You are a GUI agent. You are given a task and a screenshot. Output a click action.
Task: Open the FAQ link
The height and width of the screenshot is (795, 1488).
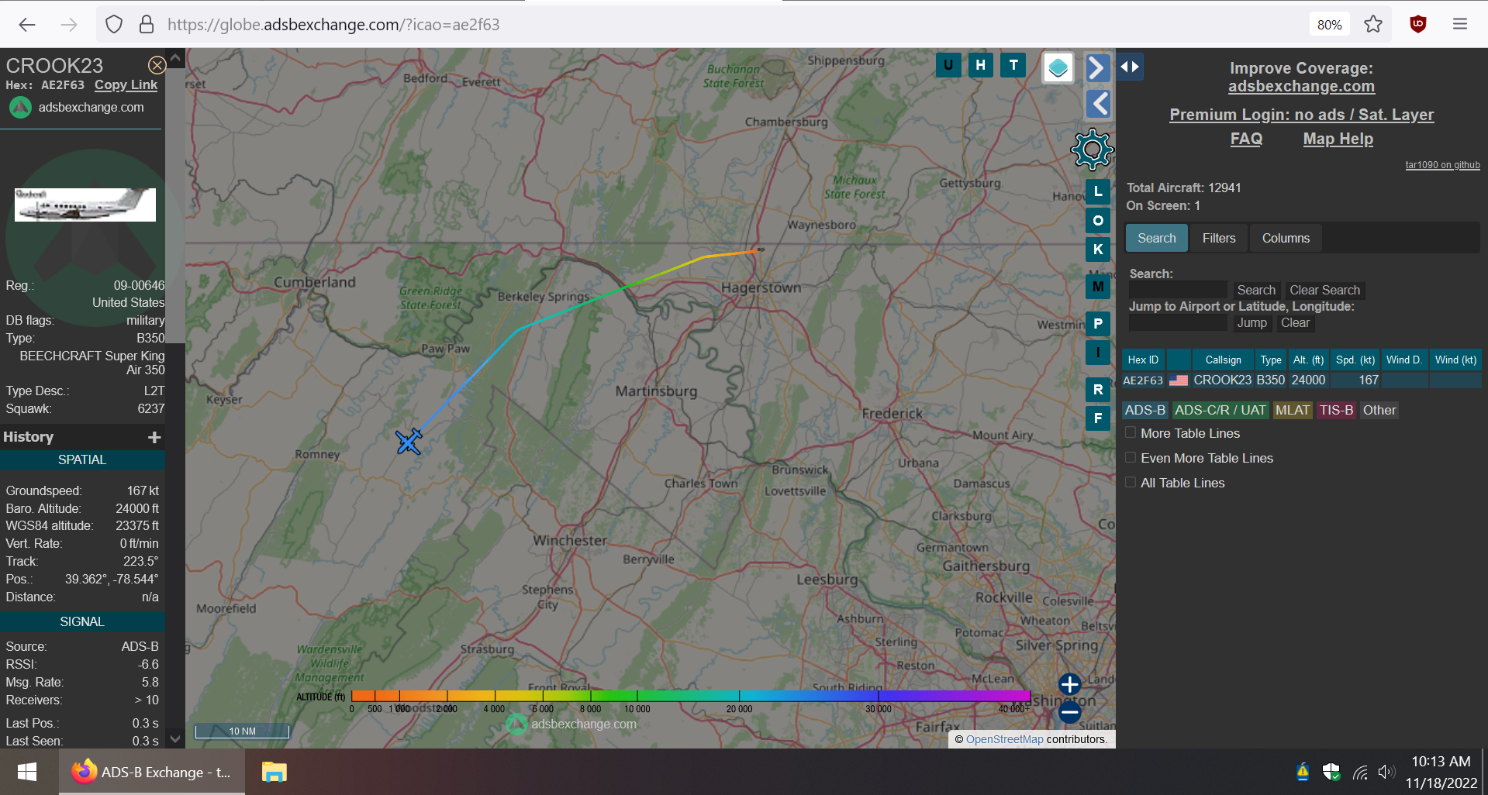(x=1246, y=139)
